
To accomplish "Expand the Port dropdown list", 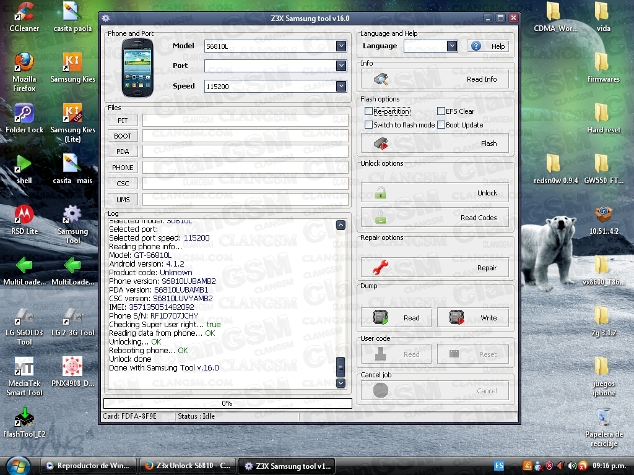I will [341, 66].
